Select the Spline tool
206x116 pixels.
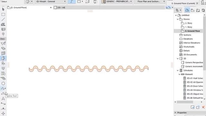point(3,89)
